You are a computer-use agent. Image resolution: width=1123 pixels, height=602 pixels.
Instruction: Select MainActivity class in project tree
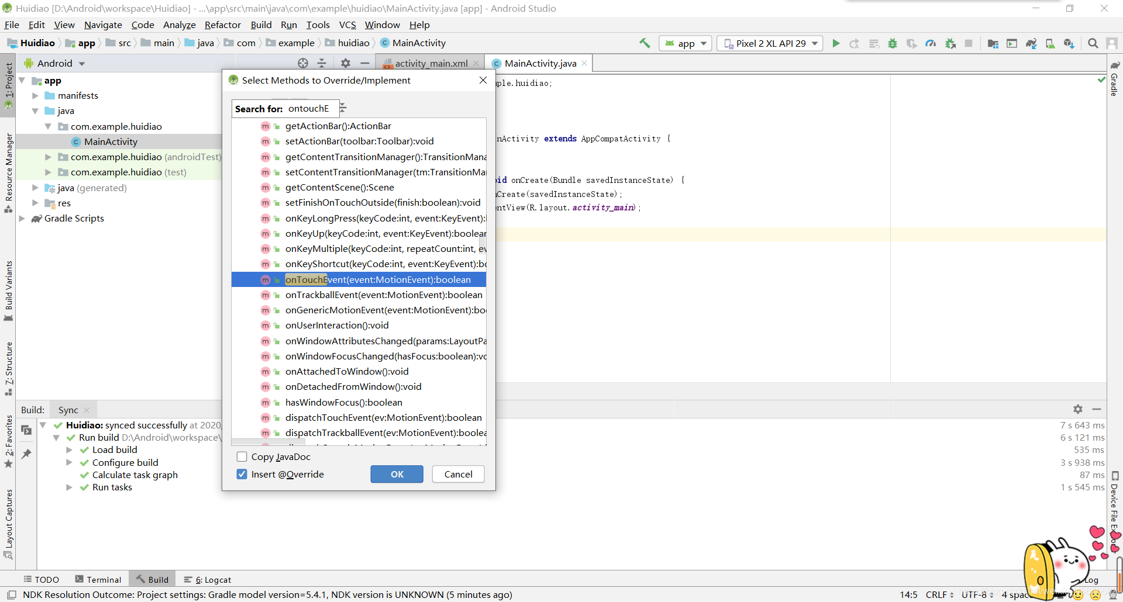(x=111, y=141)
